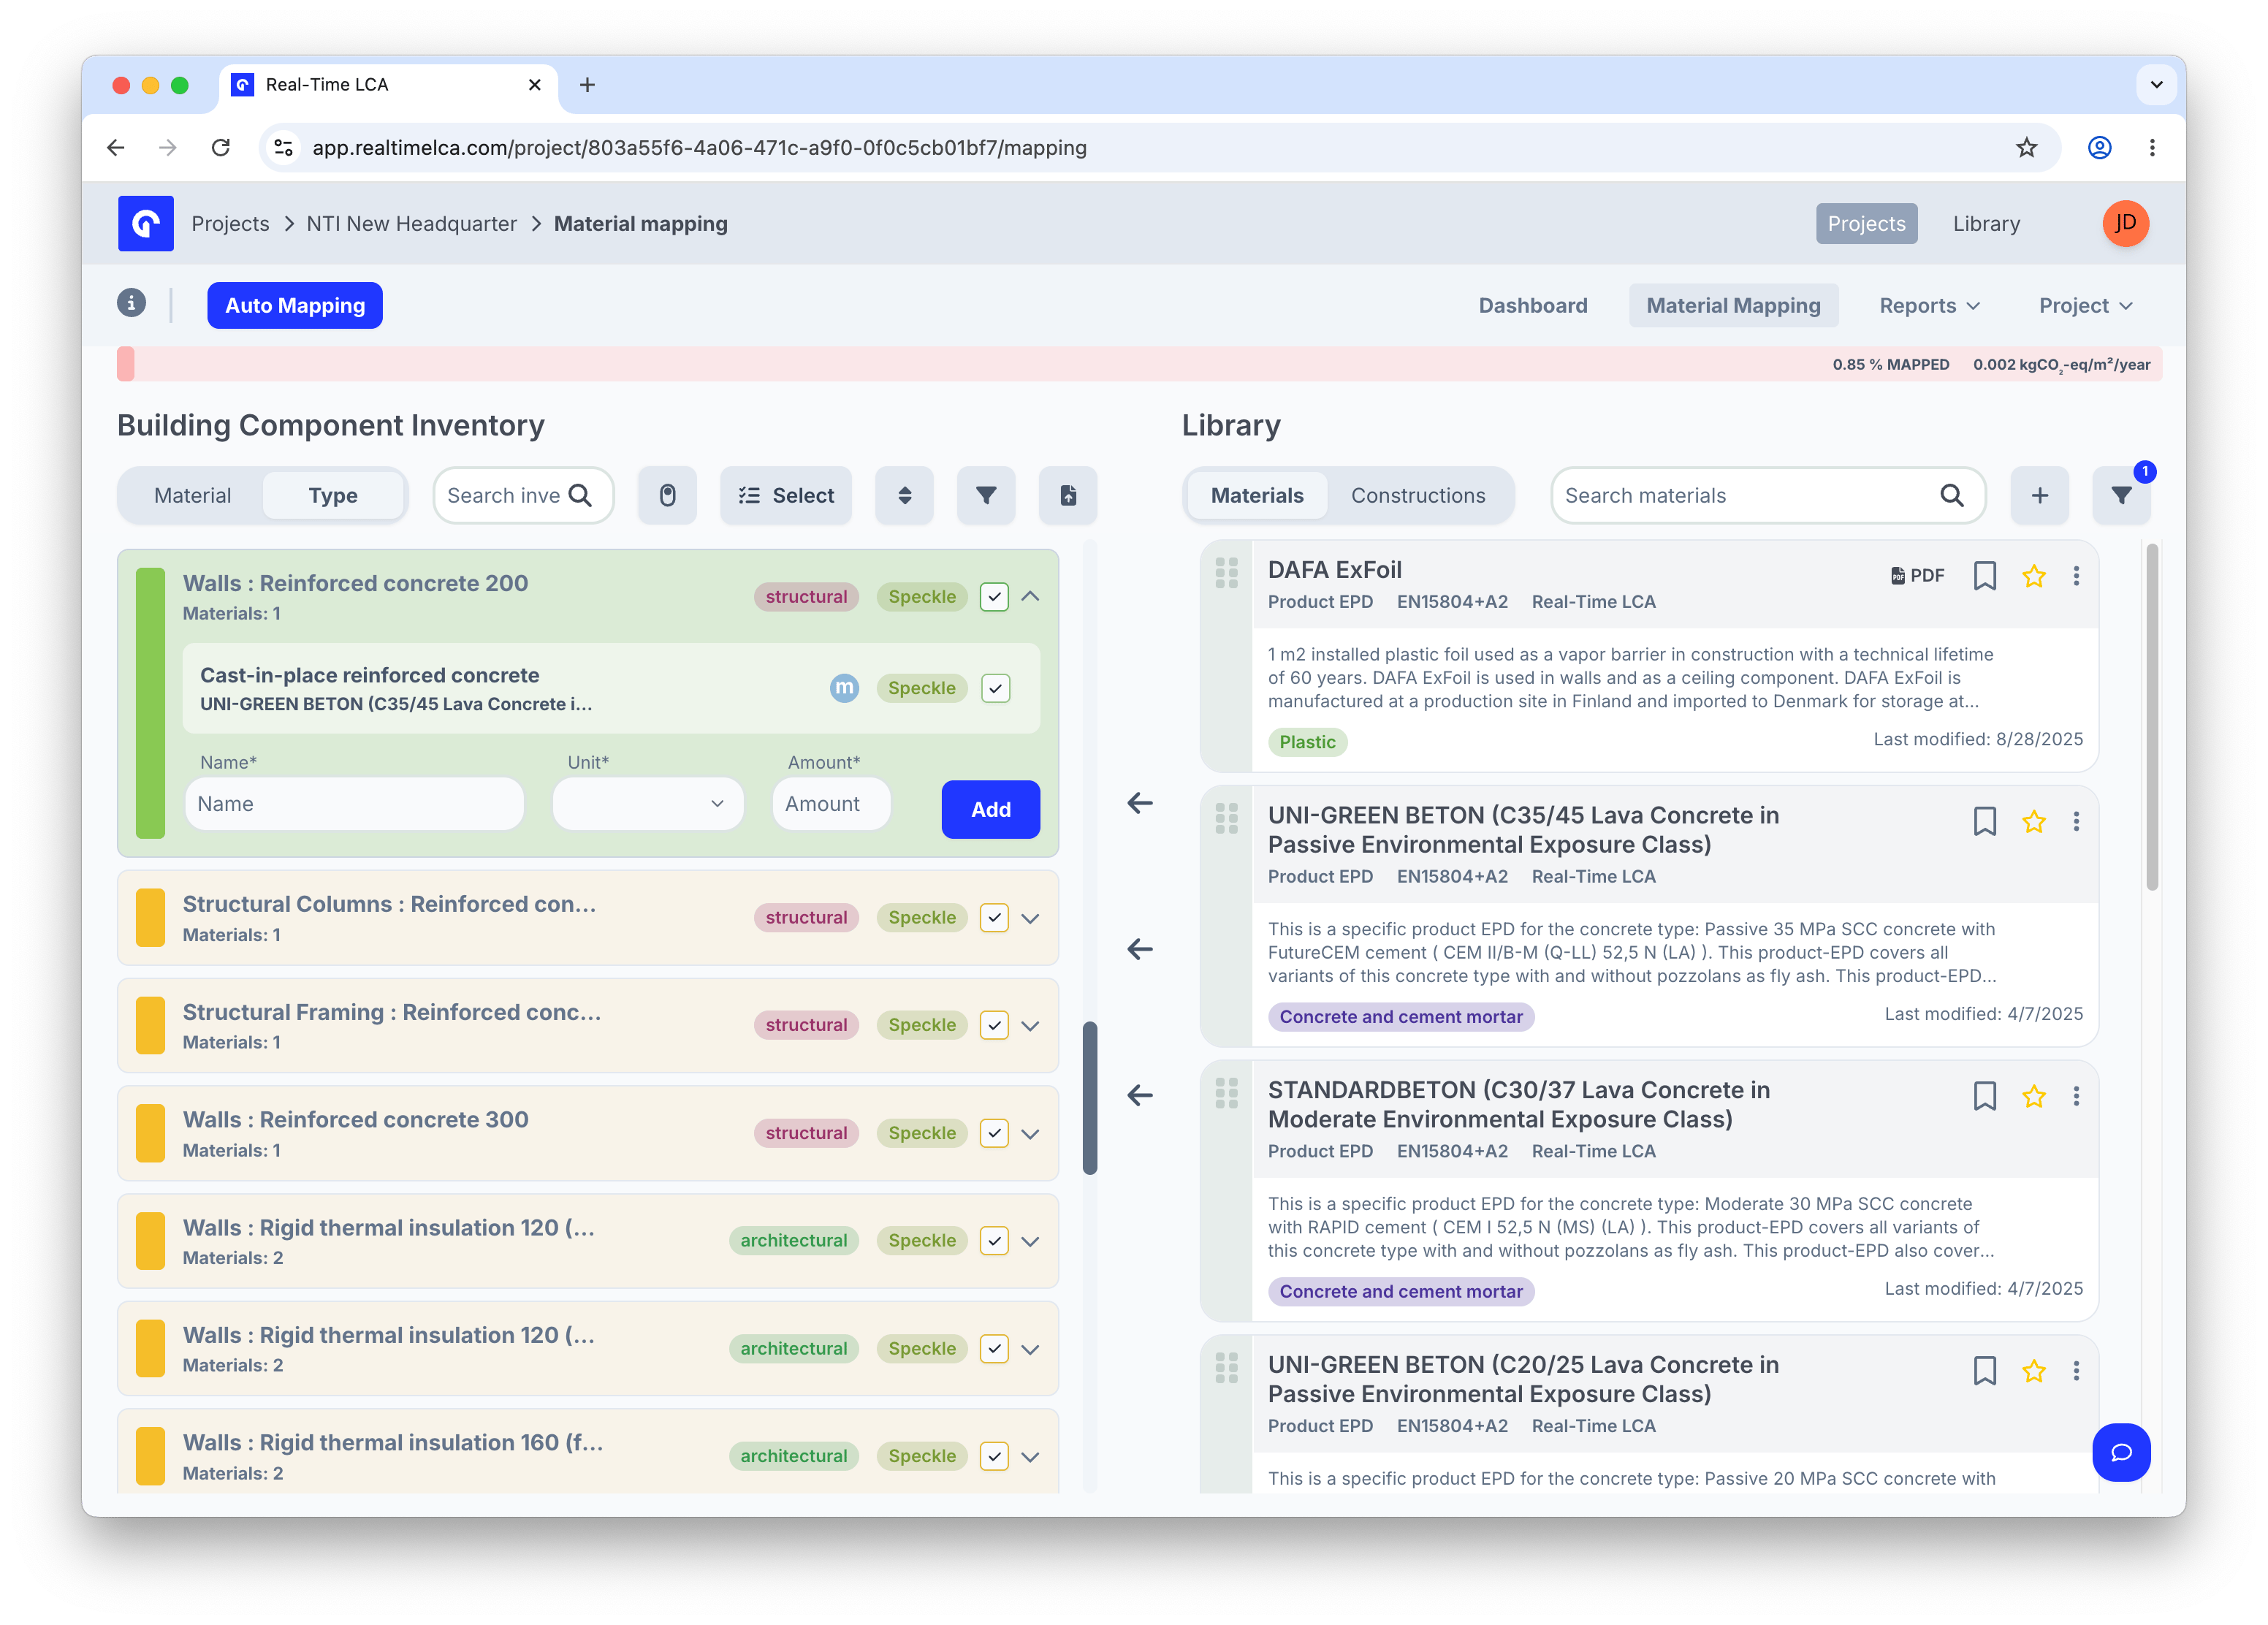This screenshot has width=2268, height=1625.
Task: Expand the Walls : Reinforced concrete 300 row
Action: tap(1031, 1134)
